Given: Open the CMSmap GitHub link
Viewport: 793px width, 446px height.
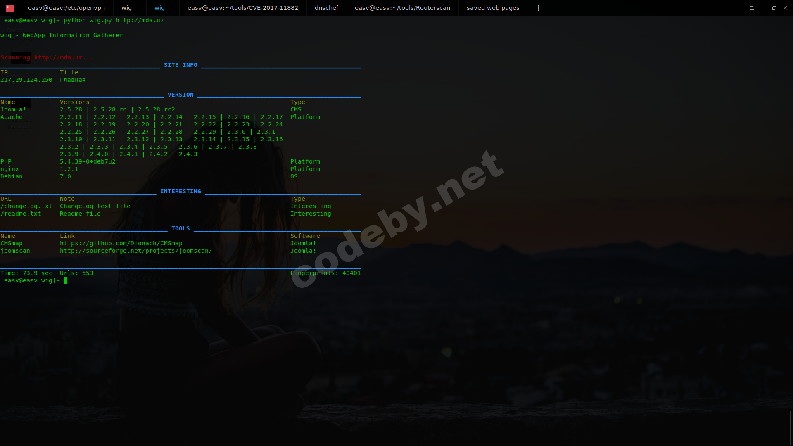Looking at the screenshot, I should coord(121,243).
